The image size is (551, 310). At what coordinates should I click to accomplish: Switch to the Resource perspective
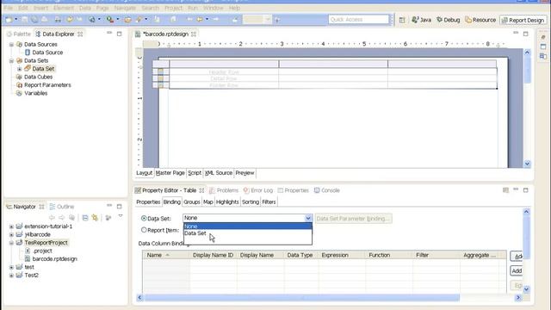(x=480, y=20)
